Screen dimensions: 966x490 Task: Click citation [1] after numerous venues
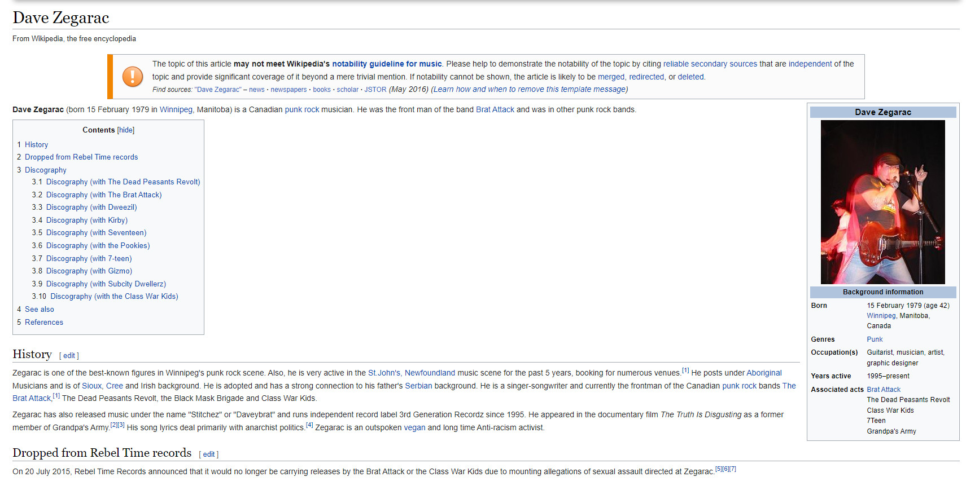click(x=685, y=370)
